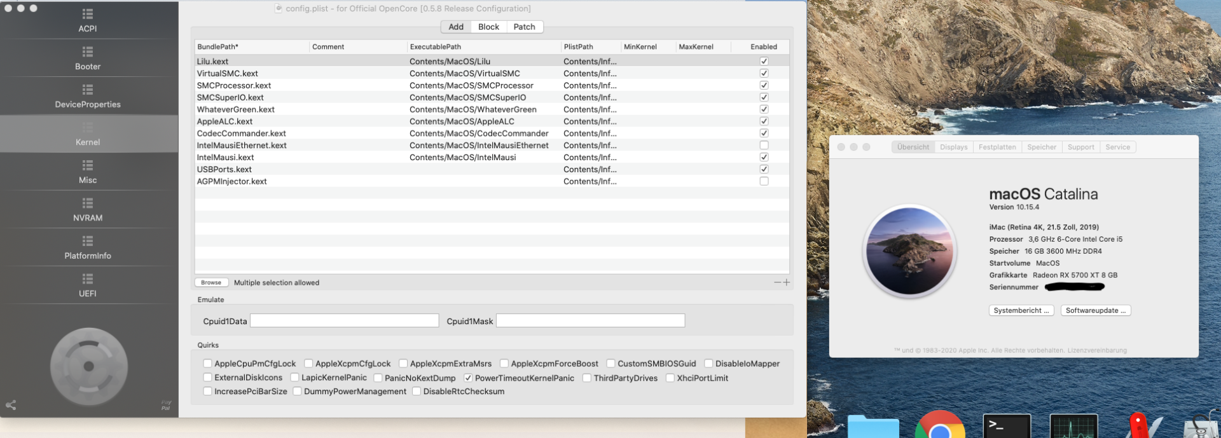
Task: Enable the IntelMausiEthernet.kext checkbox
Action: point(764,145)
